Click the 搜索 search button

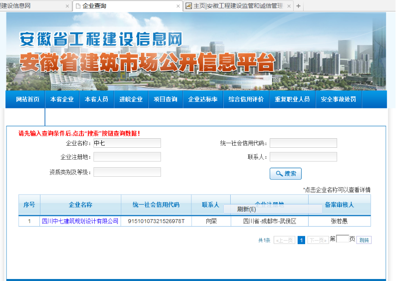point(286,174)
